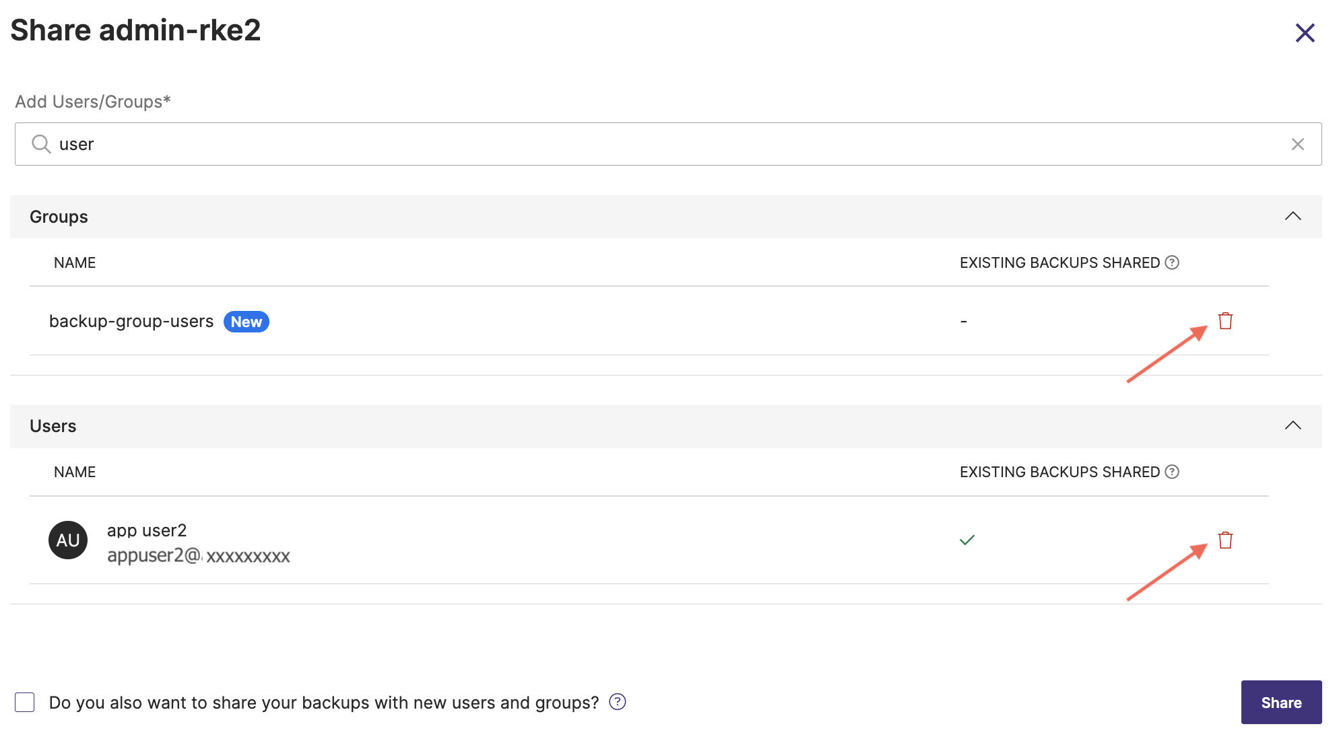
Task: Delete the backup-group-users group entry
Action: coord(1225,321)
